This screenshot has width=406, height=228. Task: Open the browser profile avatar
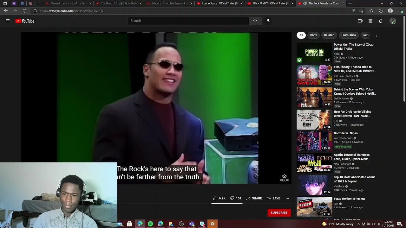pyautogui.click(x=390, y=11)
